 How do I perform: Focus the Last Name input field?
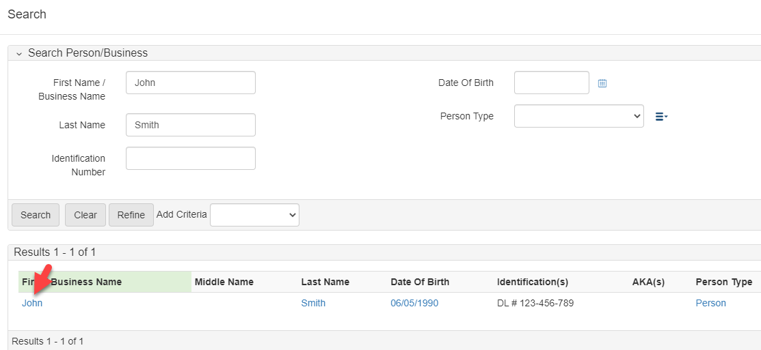(190, 125)
